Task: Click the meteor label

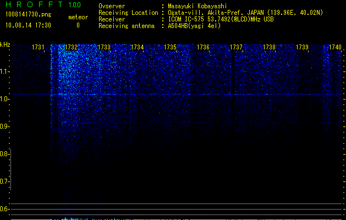Action: coord(78,17)
